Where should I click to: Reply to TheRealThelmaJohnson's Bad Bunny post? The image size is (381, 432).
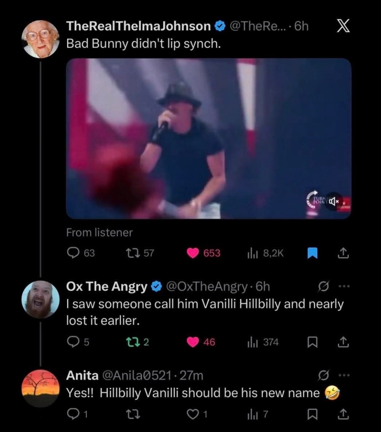73,253
